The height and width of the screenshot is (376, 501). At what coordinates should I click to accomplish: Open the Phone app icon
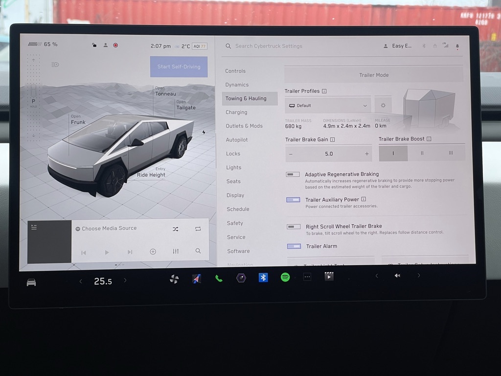219,278
